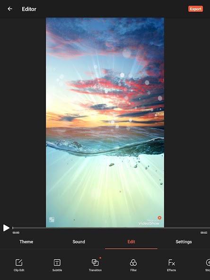
Task: Click the Editor title text
Action: click(x=29, y=9)
